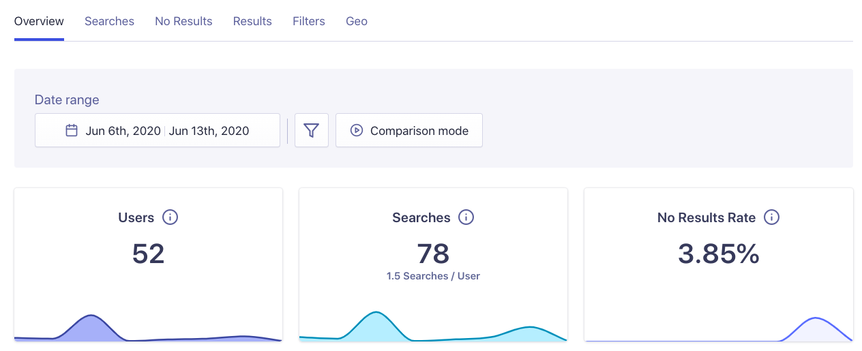Screen dimensions: 862x351
Task: Click the Users sparkline chart
Action: pyautogui.click(x=148, y=328)
